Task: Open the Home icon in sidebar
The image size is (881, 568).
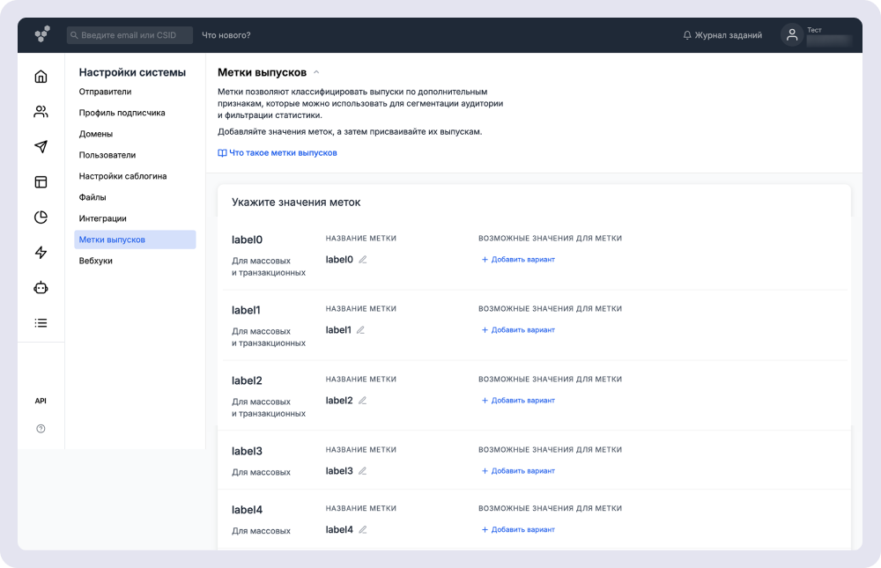Action: tap(41, 77)
